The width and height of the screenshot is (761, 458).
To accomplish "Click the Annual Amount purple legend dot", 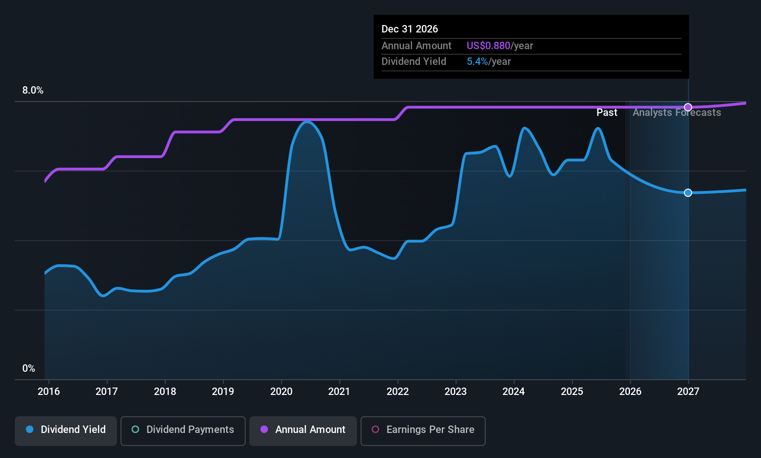I will click(x=264, y=430).
